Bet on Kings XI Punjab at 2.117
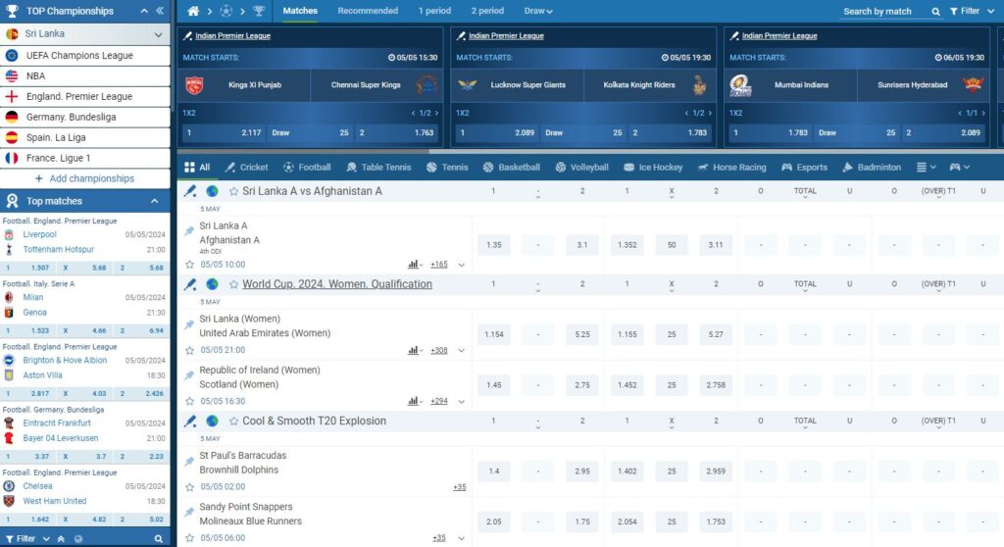 click(x=225, y=132)
